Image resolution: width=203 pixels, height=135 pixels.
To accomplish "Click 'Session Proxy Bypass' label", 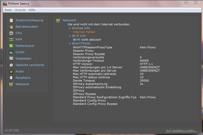I will pos(89,54).
